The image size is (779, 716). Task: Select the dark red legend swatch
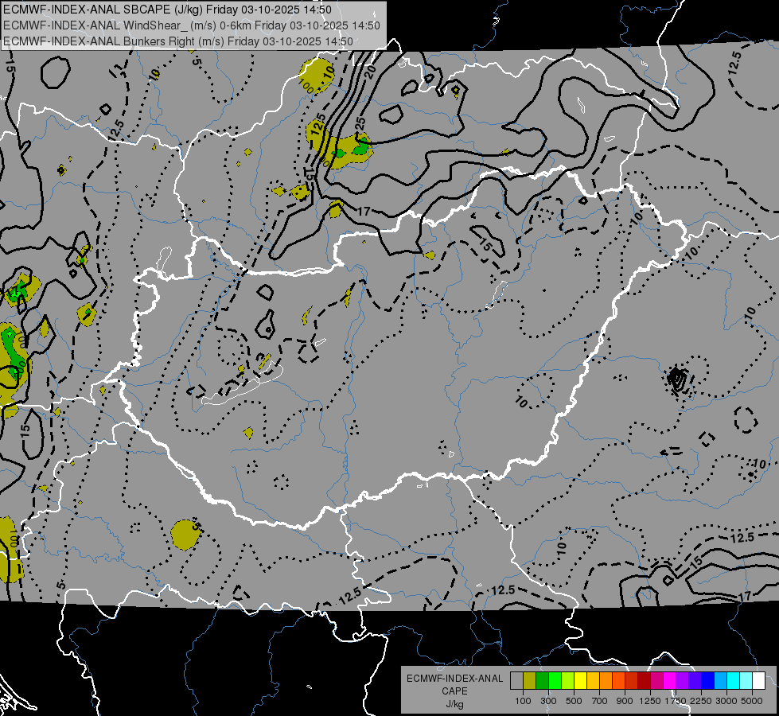(645, 680)
